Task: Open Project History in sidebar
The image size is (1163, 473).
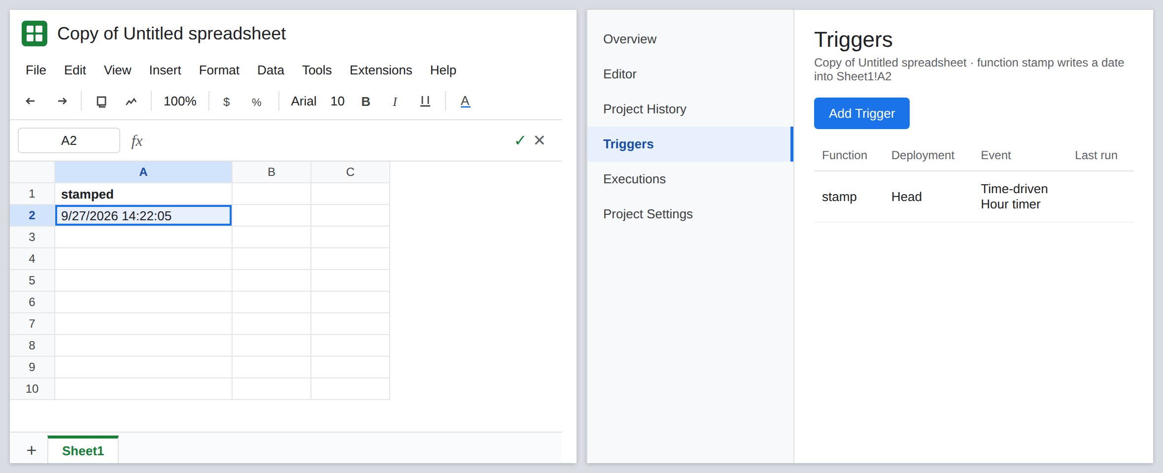Action: point(690,109)
